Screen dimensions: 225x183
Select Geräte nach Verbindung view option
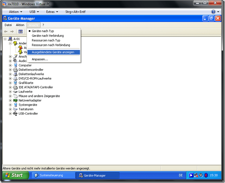tap(54, 36)
